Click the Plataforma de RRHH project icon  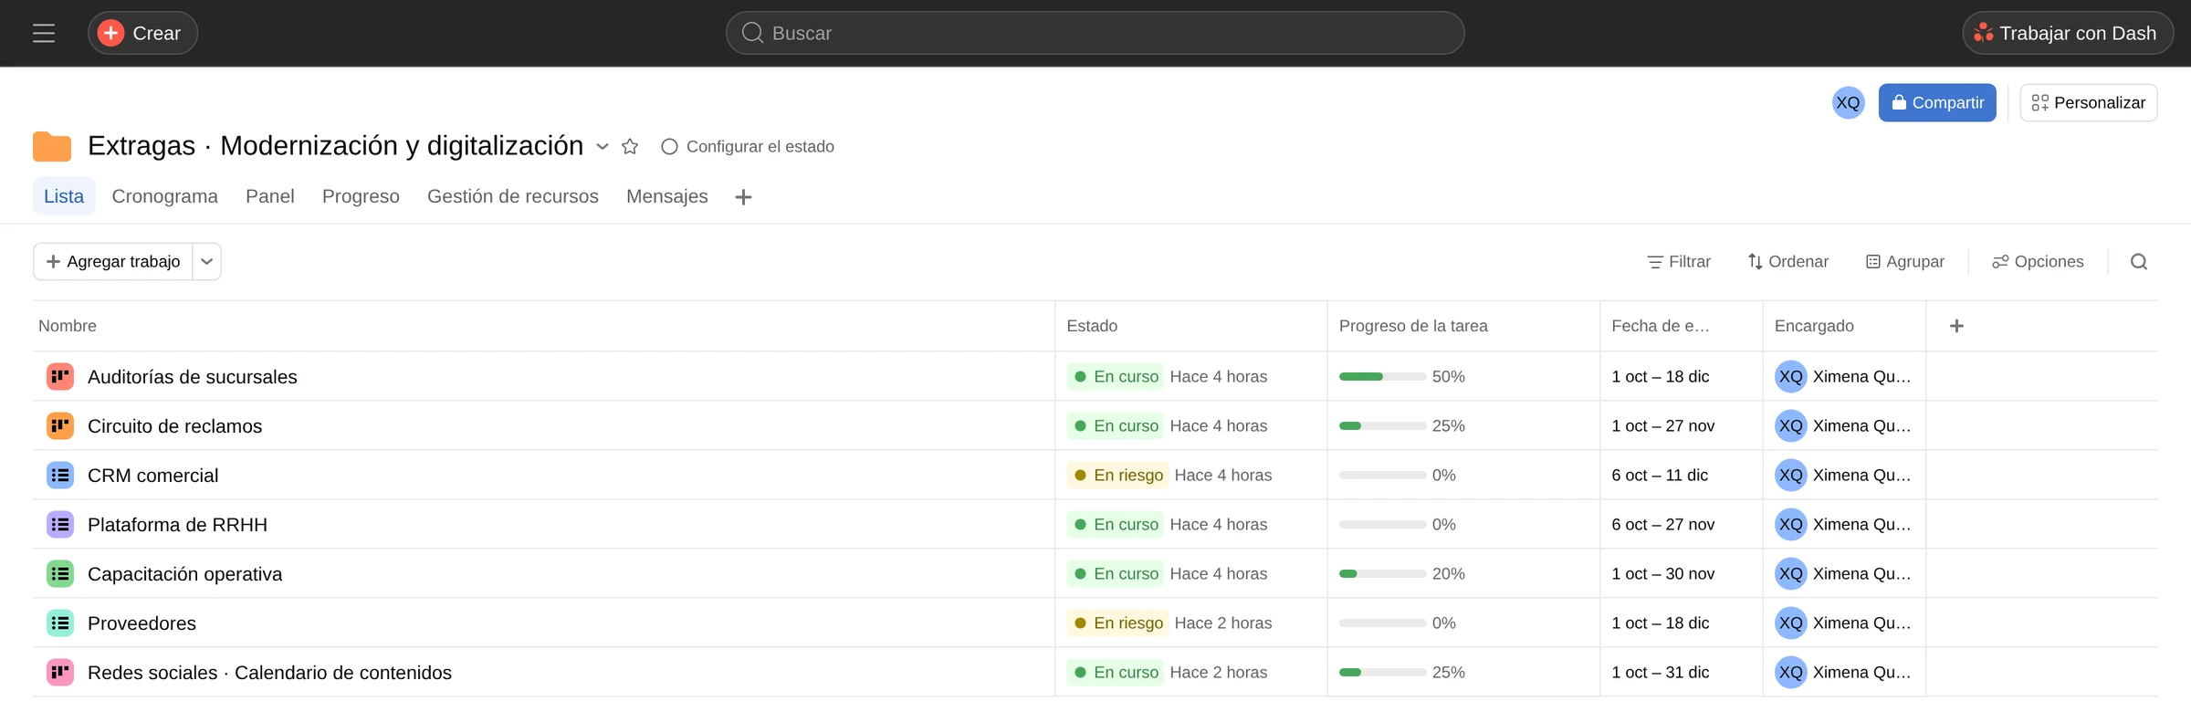(x=60, y=524)
